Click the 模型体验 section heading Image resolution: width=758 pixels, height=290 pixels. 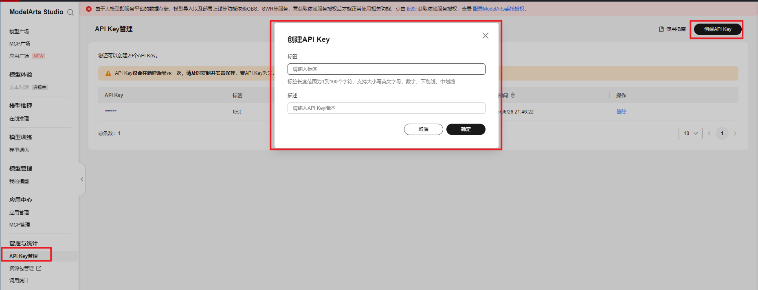pyautogui.click(x=21, y=75)
